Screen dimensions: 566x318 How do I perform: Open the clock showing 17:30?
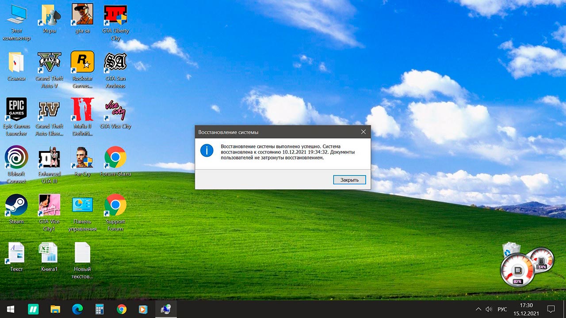(526, 309)
